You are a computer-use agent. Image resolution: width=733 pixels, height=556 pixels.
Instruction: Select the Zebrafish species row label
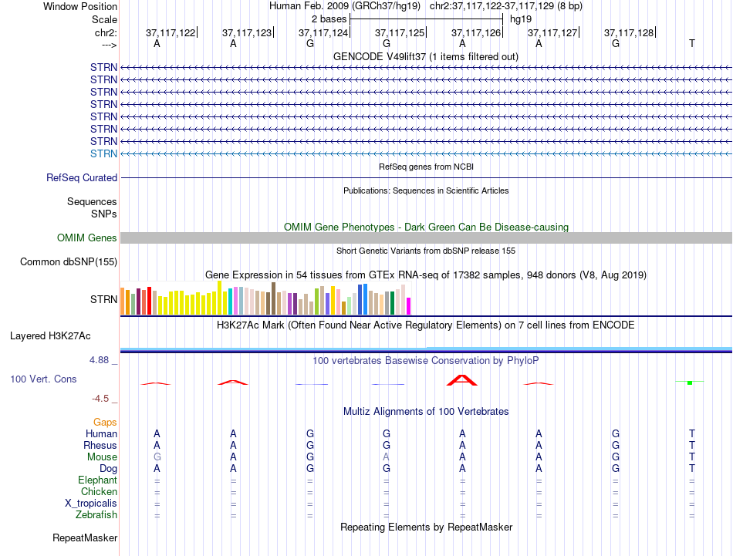[x=96, y=515]
